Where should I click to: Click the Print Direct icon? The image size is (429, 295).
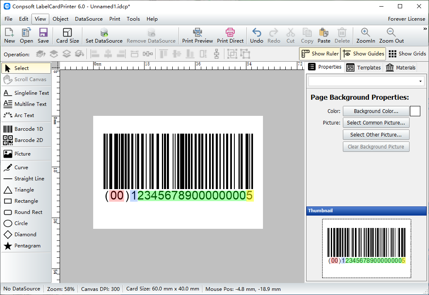pyautogui.click(x=230, y=36)
